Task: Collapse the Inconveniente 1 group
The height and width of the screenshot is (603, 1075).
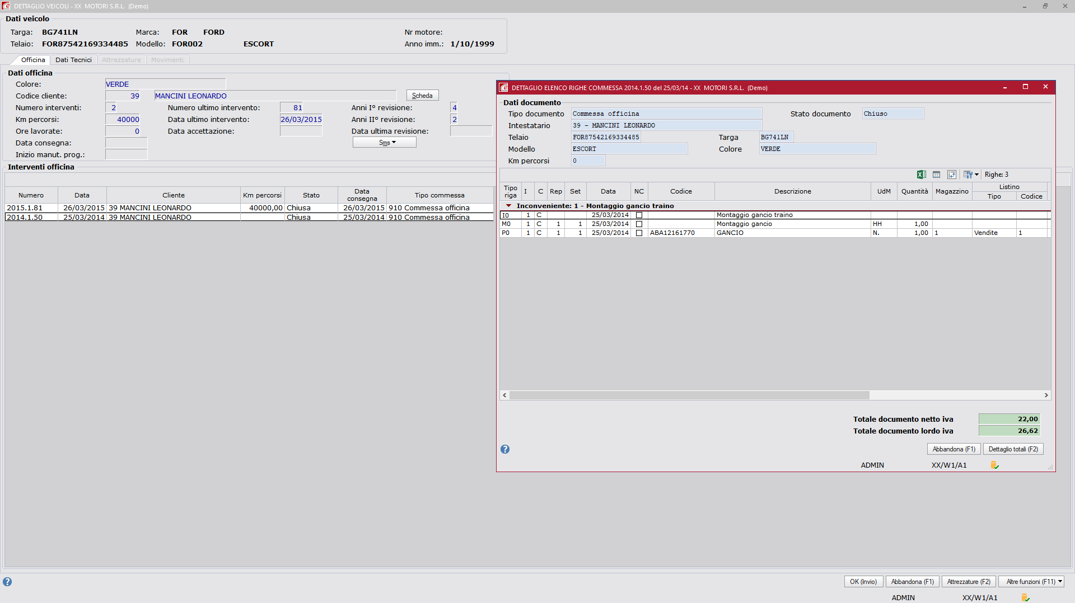Action: pyautogui.click(x=508, y=206)
